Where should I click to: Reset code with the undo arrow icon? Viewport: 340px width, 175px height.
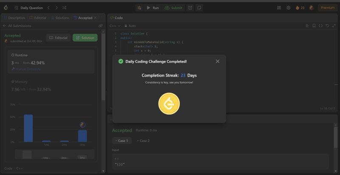pos(327,26)
